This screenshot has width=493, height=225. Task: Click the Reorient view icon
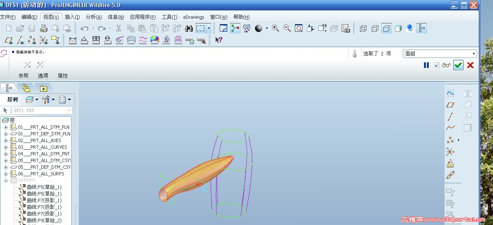tap(310, 29)
